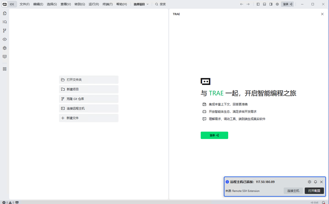
Task: Click the blue info icon in notification
Action: 227,182
